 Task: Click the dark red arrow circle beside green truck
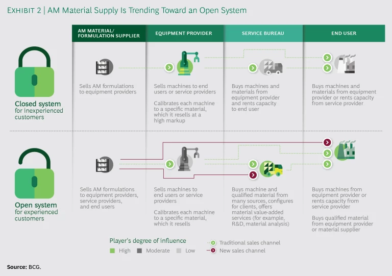(252, 175)
